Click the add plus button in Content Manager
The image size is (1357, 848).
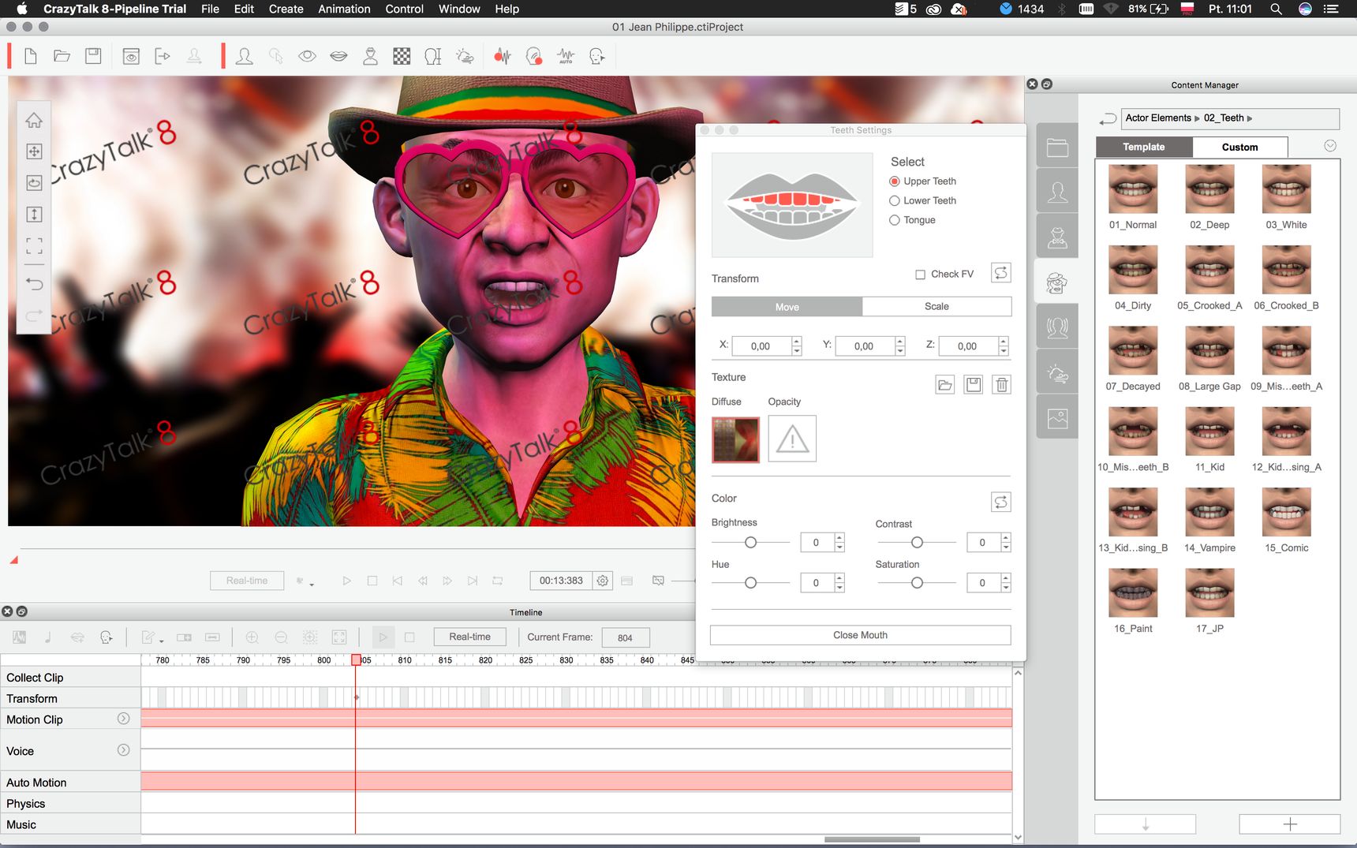click(1290, 824)
